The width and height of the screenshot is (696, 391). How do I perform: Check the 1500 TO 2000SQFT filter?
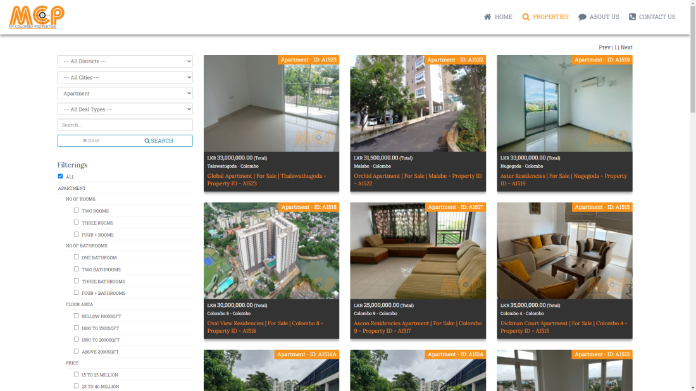pyautogui.click(x=77, y=339)
